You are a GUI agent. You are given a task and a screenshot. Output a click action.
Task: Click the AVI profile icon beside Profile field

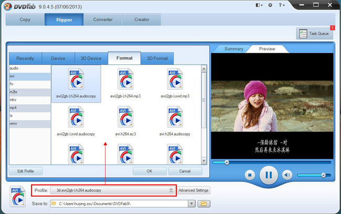tap(18, 196)
